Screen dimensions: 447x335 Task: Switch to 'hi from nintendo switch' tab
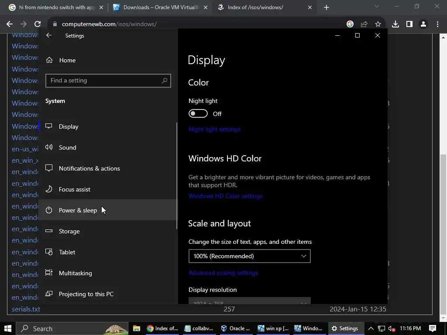(x=56, y=7)
